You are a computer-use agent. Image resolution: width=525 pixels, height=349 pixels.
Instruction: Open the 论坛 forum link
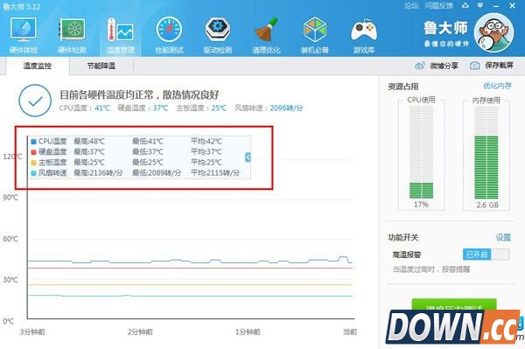click(x=411, y=6)
